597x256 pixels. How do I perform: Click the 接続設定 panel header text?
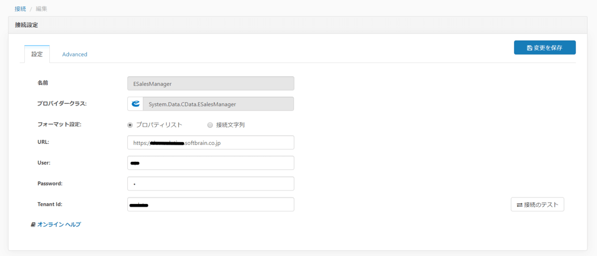tap(26, 24)
